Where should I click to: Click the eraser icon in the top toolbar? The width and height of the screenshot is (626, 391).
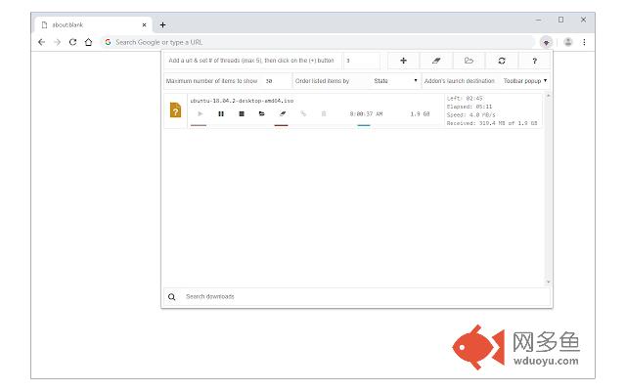point(436,61)
